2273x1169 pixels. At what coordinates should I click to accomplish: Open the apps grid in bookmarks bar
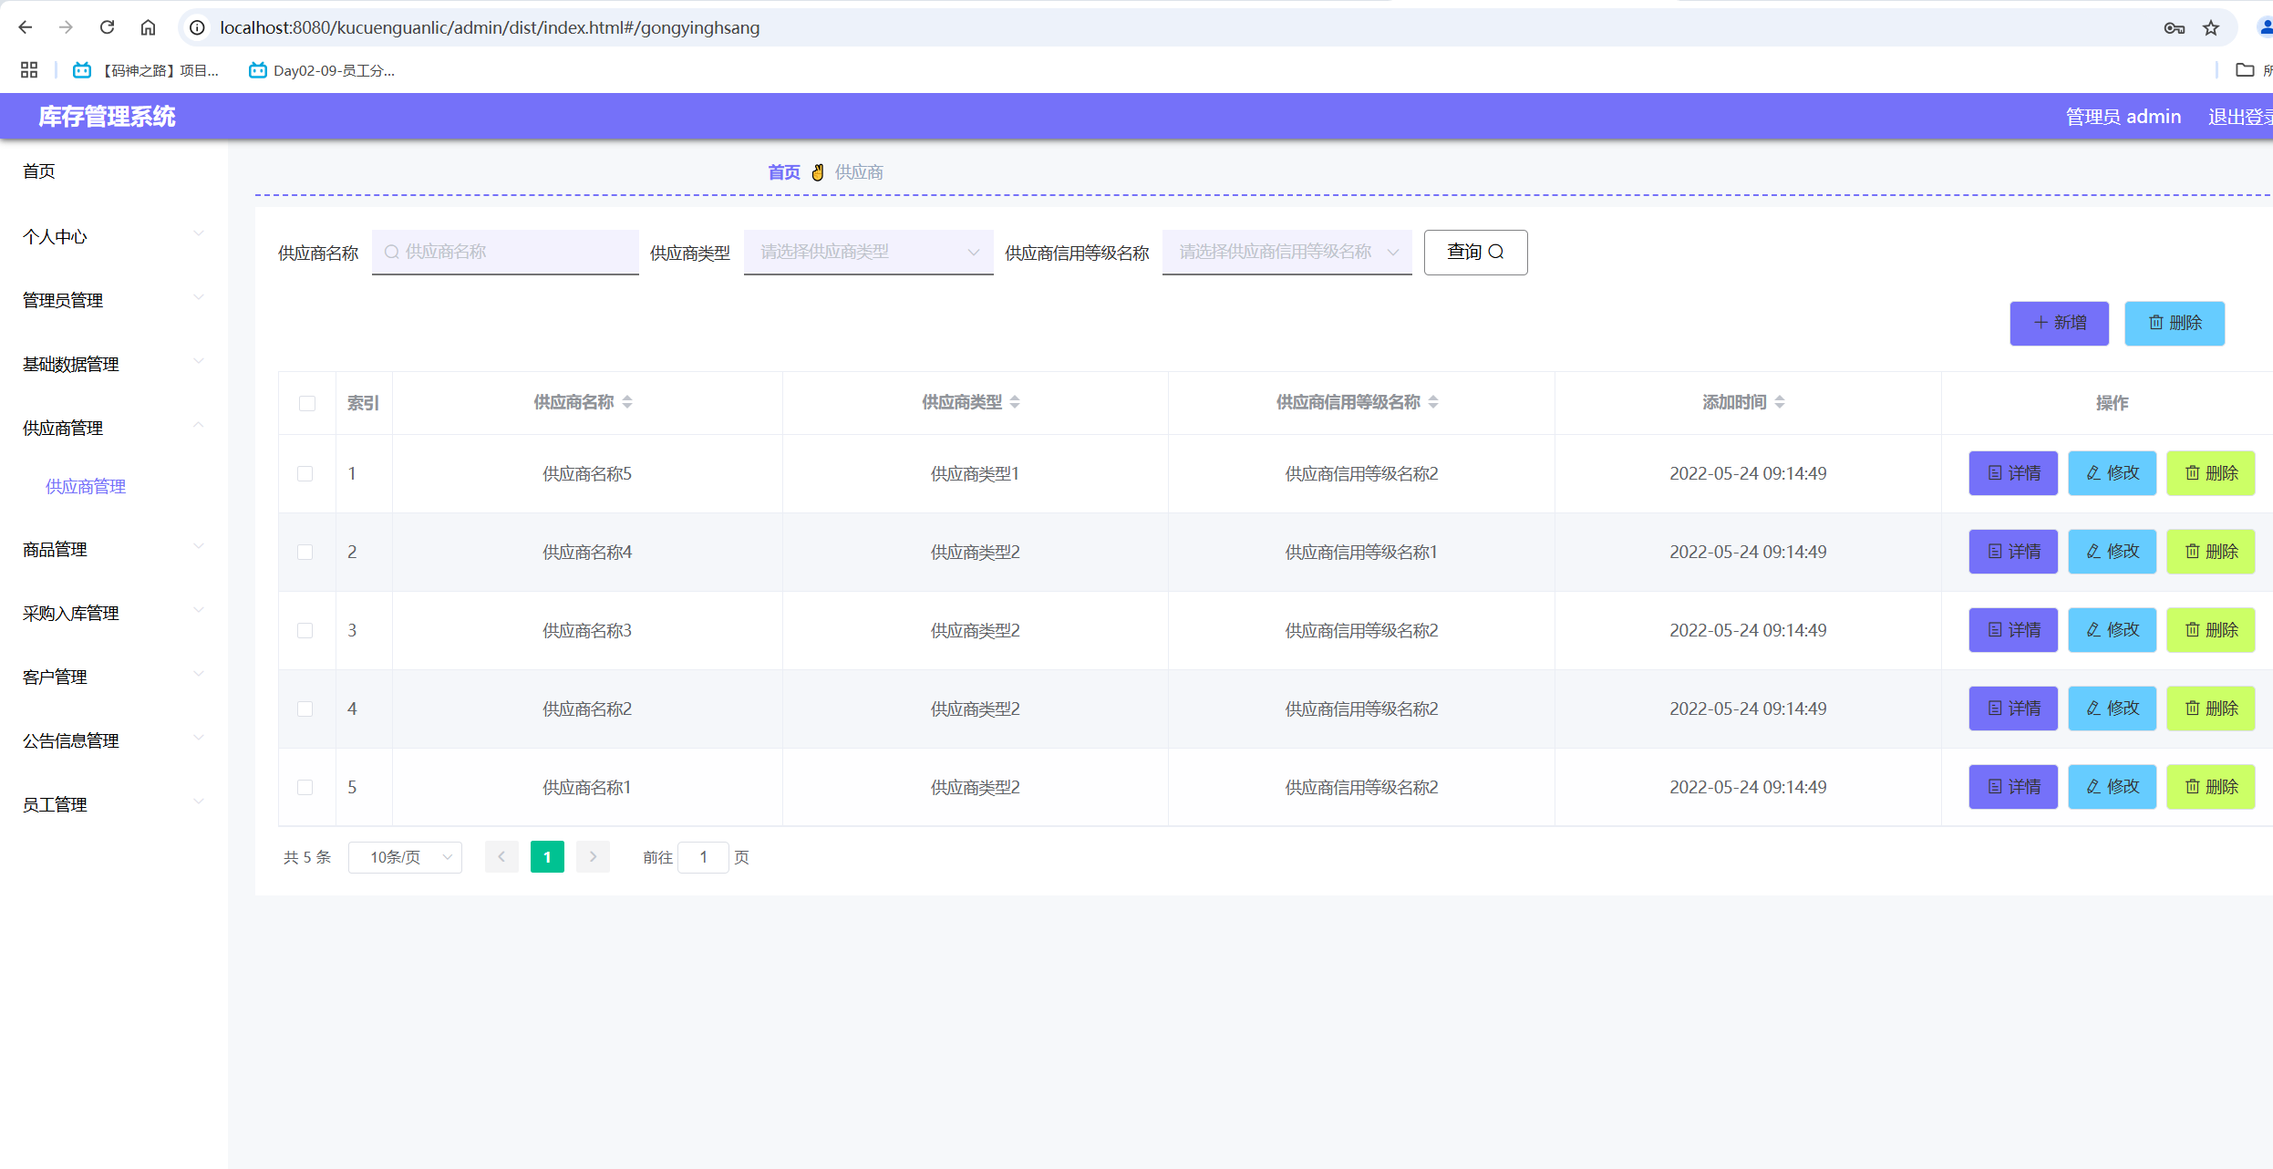pos(29,70)
